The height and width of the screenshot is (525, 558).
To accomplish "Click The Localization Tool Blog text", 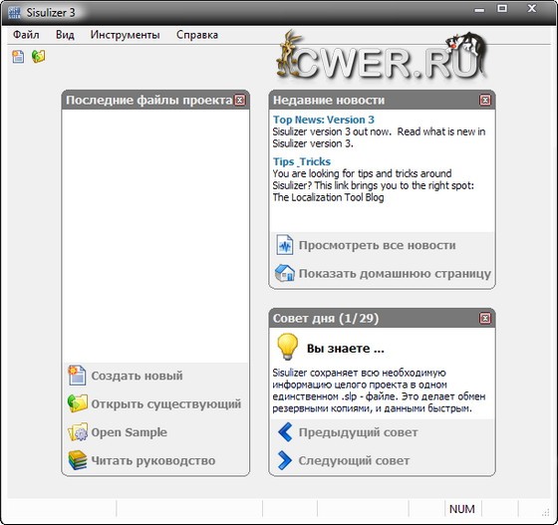I will 328,197.
